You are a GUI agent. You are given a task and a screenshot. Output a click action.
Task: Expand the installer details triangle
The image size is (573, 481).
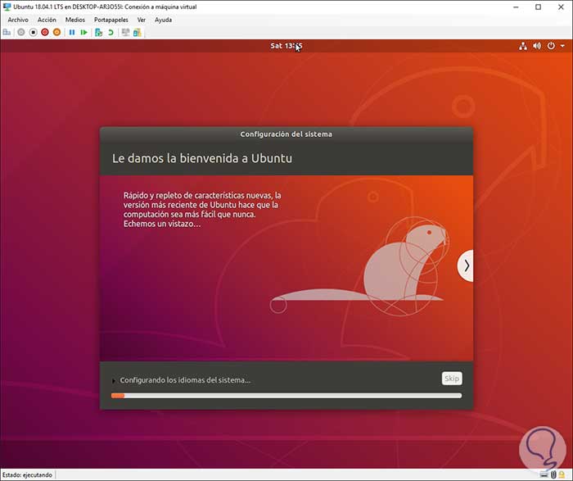114,381
